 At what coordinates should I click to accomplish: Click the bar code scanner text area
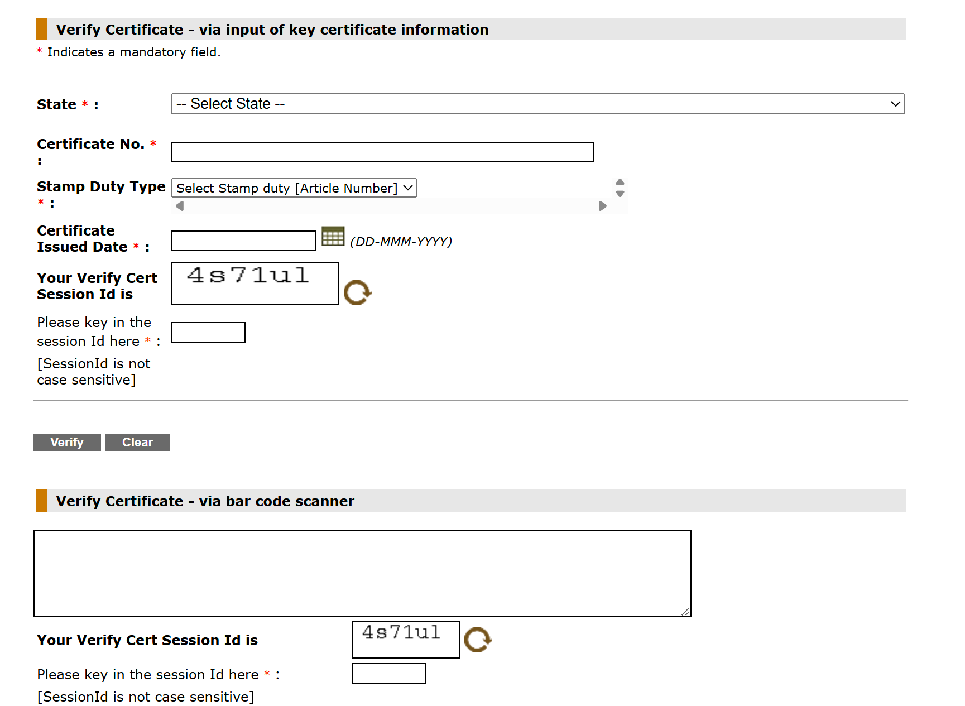362,573
